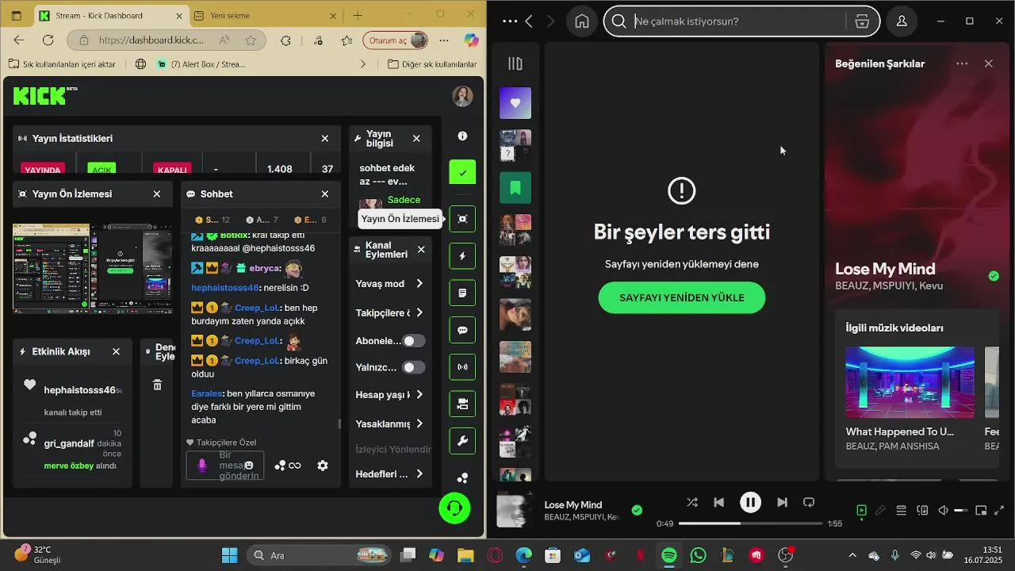The height and width of the screenshot is (571, 1015).
Task: Adjust Spotify volume slider
Action: [x=962, y=511]
